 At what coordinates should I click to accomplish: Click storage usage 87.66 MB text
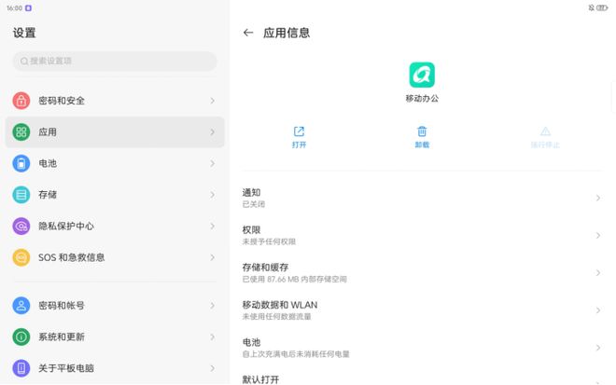click(294, 279)
